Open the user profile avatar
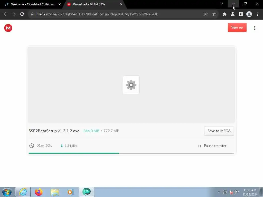 point(249,14)
